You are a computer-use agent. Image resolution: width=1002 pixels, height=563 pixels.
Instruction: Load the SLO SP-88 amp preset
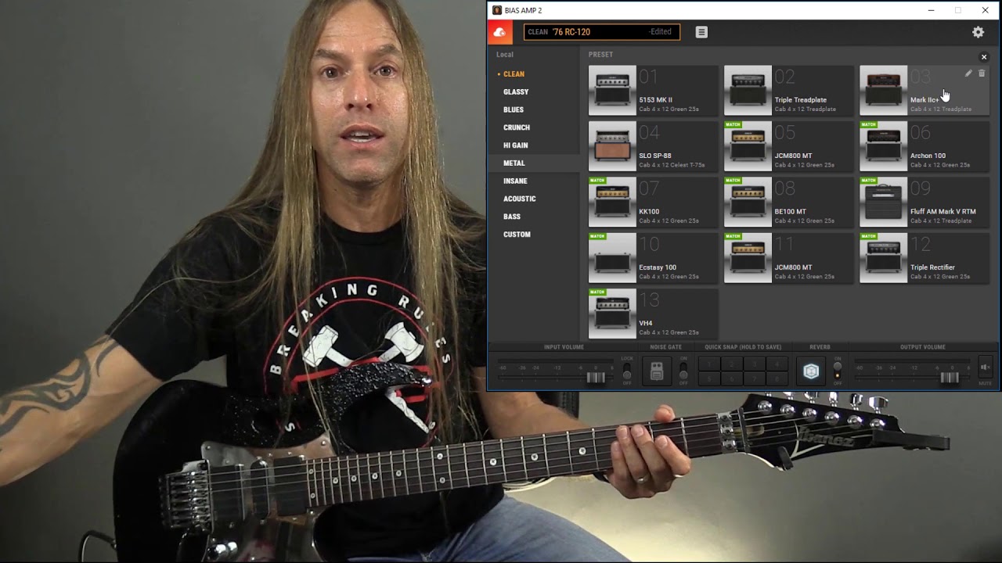(x=653, y=146)
